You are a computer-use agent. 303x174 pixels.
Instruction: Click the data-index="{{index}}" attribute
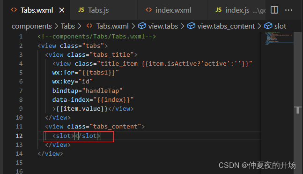[x=93, y=99]
